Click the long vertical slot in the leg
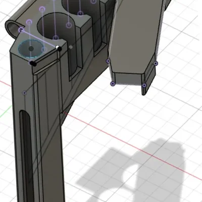Viewport: 202px width, 202px height. click(26, 155)
